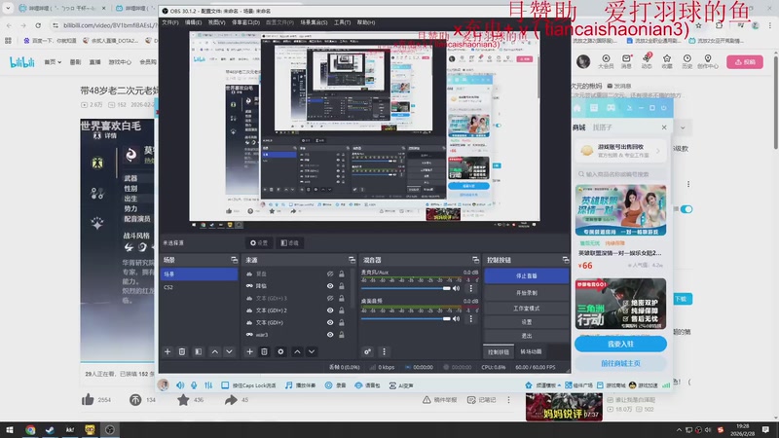Show hidden system tray icons
The height and width of the screenshot is (438, 779).
679,429
